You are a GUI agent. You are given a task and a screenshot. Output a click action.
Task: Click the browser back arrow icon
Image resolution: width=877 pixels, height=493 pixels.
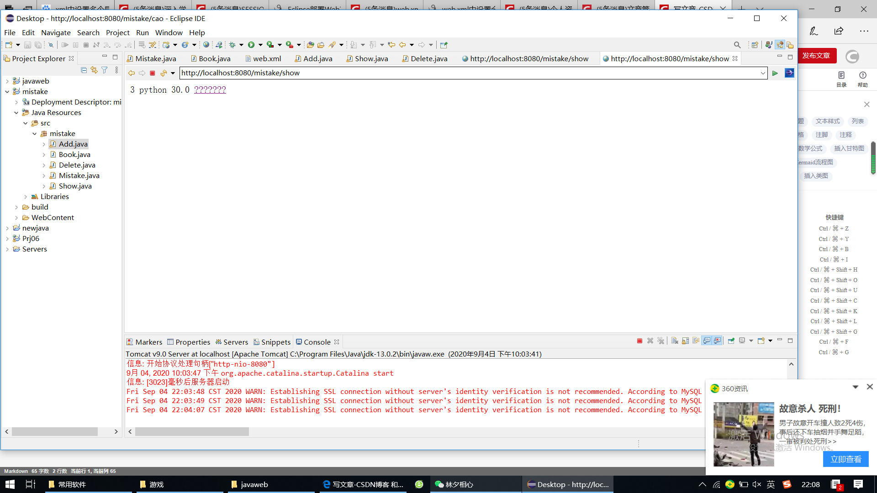point(132,73)
